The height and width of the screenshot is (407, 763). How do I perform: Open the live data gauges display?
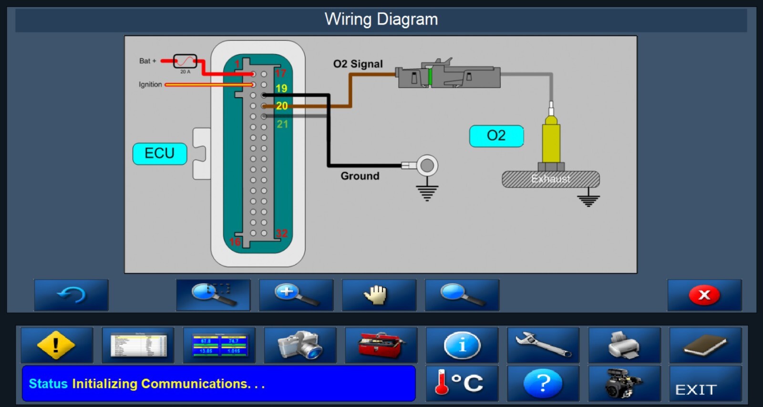pyautogui.click(x=219, y=345)
